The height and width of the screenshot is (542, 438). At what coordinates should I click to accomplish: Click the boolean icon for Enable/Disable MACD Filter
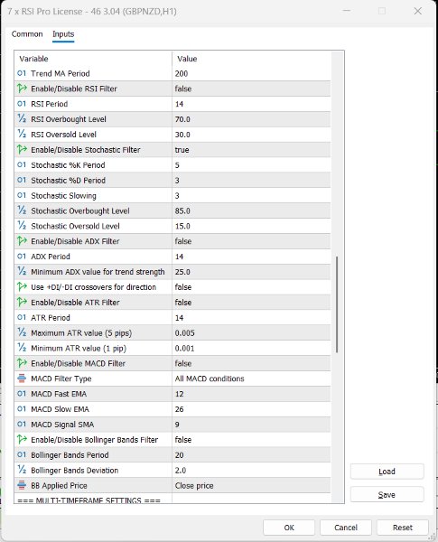pyautogui.click(x=22, y=363)
